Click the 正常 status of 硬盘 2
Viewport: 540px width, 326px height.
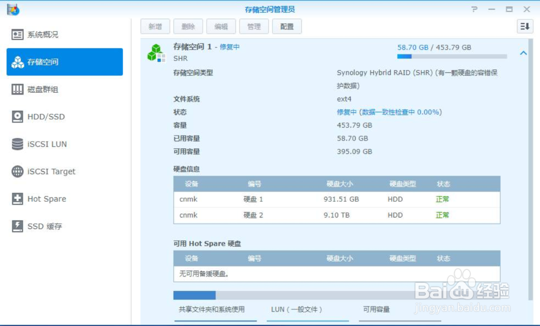tap(442, 215)
